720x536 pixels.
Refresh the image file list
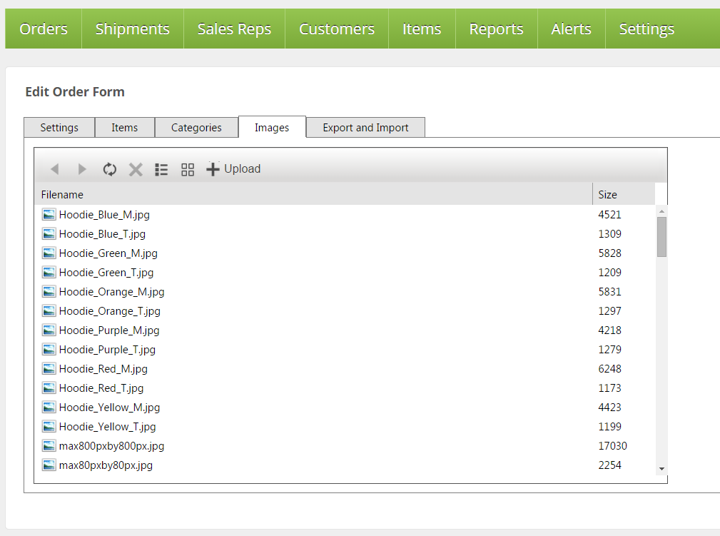[109, 169]
